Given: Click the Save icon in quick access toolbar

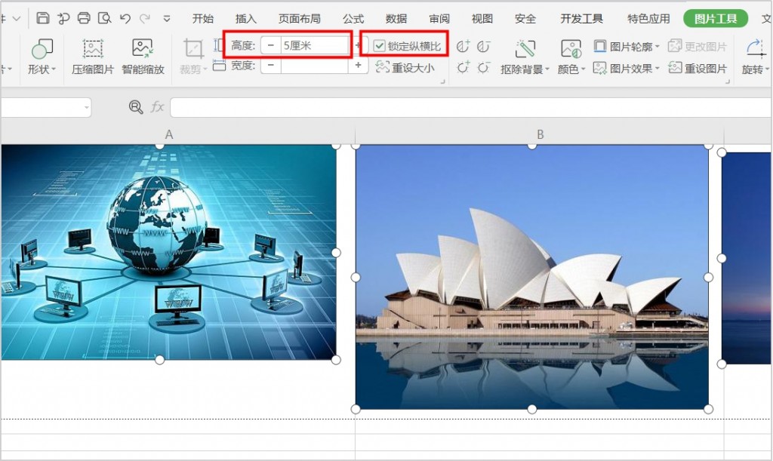Looking at the screenshot, I should [x=43, y=18].
